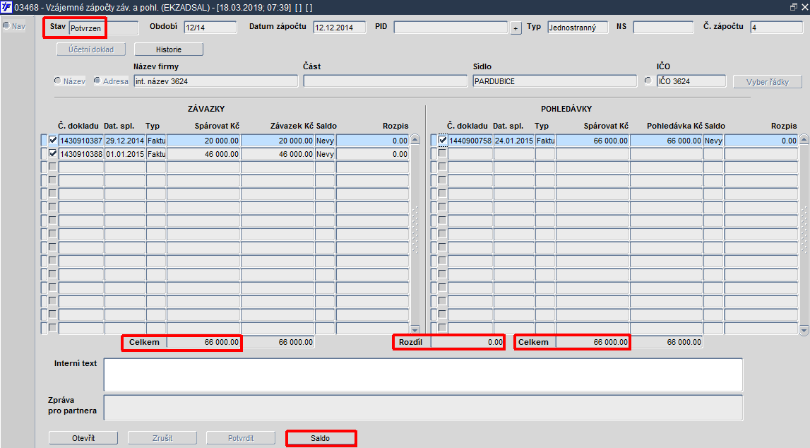This screenshot has height=448, width=810.
Task: Click the Stav field showing Potvrzen
Action: (x=104, y=28)
